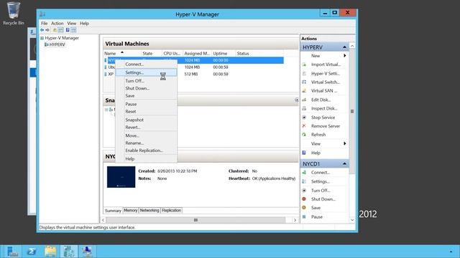Choose Turn Off from the context menu
This screenshot has height=258, width=460.
(146, 81)
